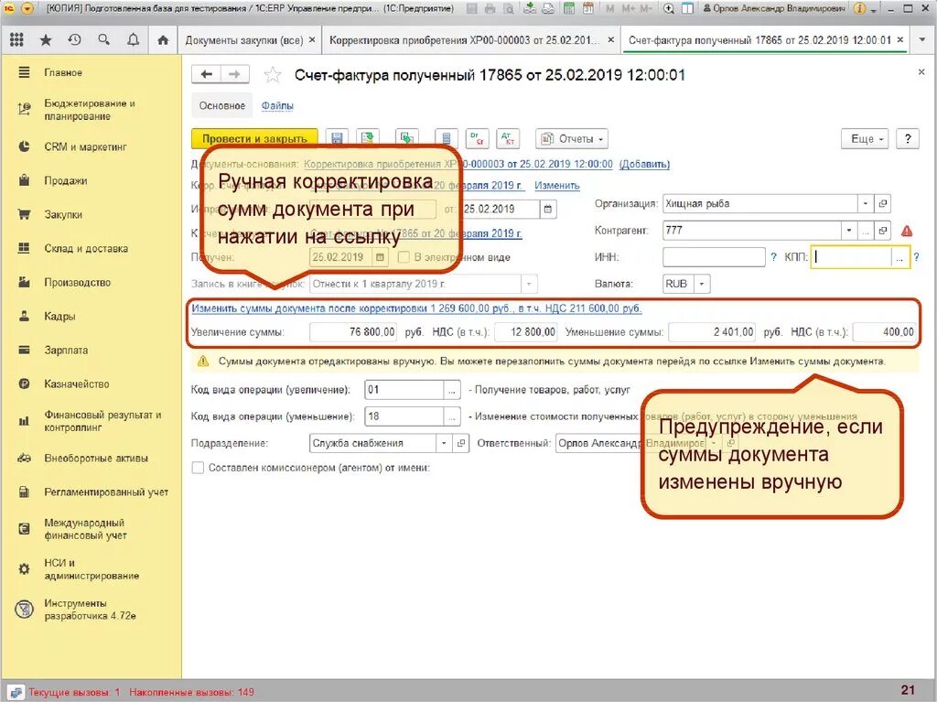Click the print icon in title bar
Viewport: 937px width, 702px height.
(490, 8)
